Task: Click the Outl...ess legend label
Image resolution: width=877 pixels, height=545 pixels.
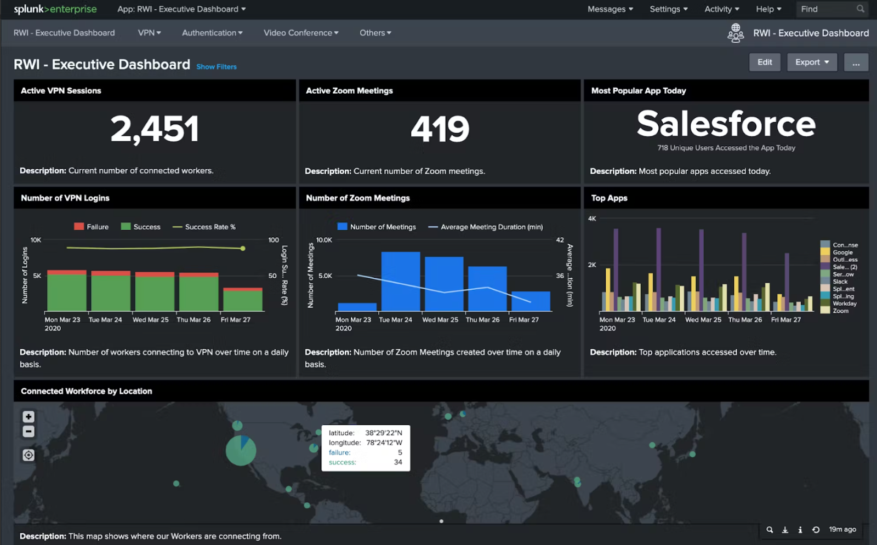Action: (845, 260)
